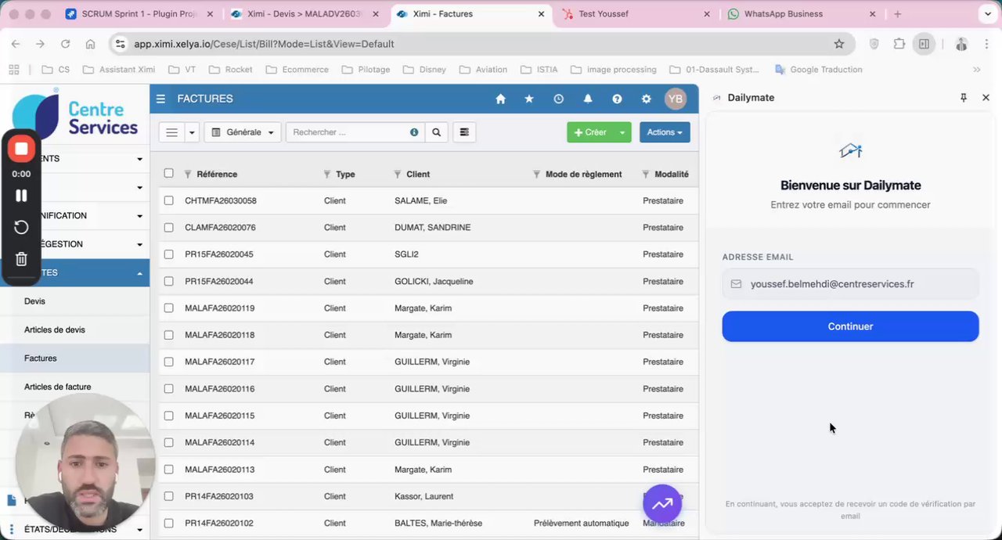Image resolution: width=1002 pixels, height=540 pixels.
Task: Open the home icon in Factures header
Action: tap(500, 99)
